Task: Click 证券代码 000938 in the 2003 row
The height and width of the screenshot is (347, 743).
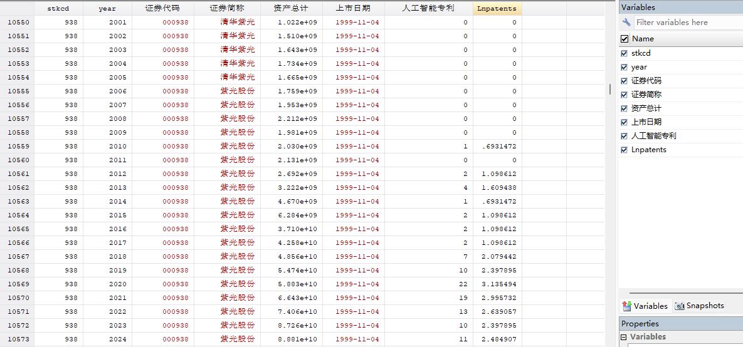Action: tap(176, 49)
